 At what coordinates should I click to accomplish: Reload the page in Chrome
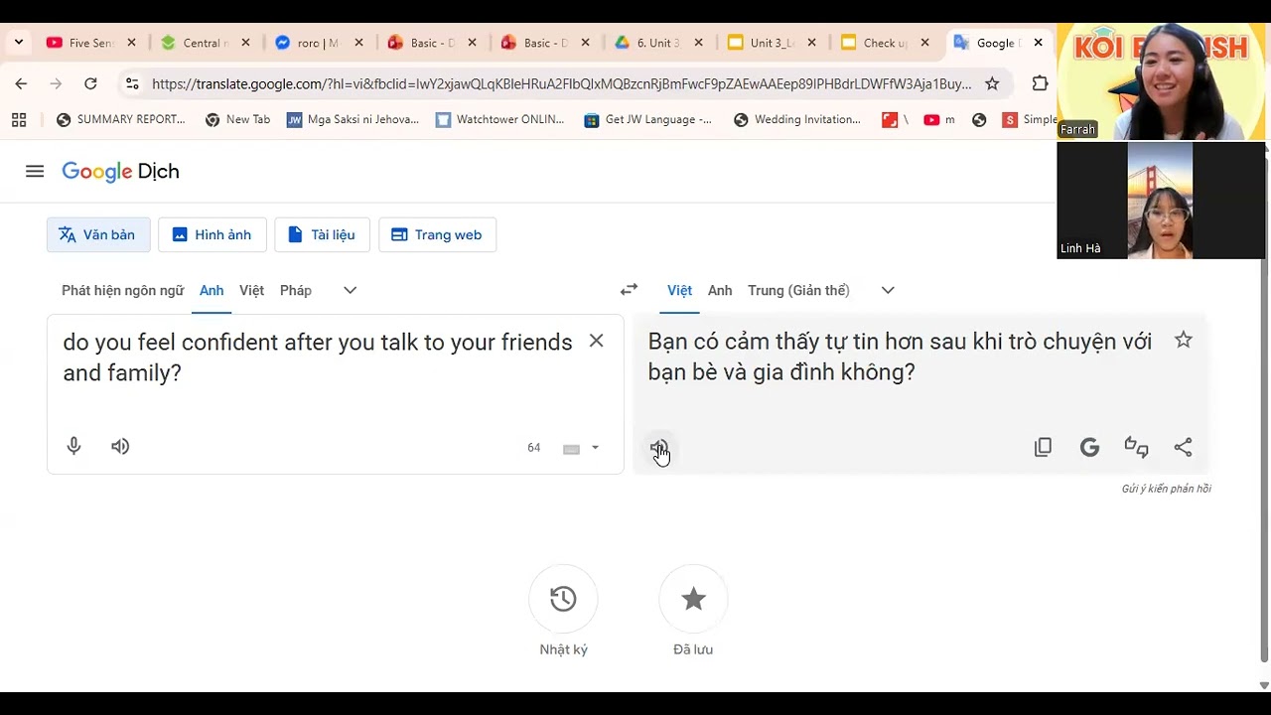90,83
